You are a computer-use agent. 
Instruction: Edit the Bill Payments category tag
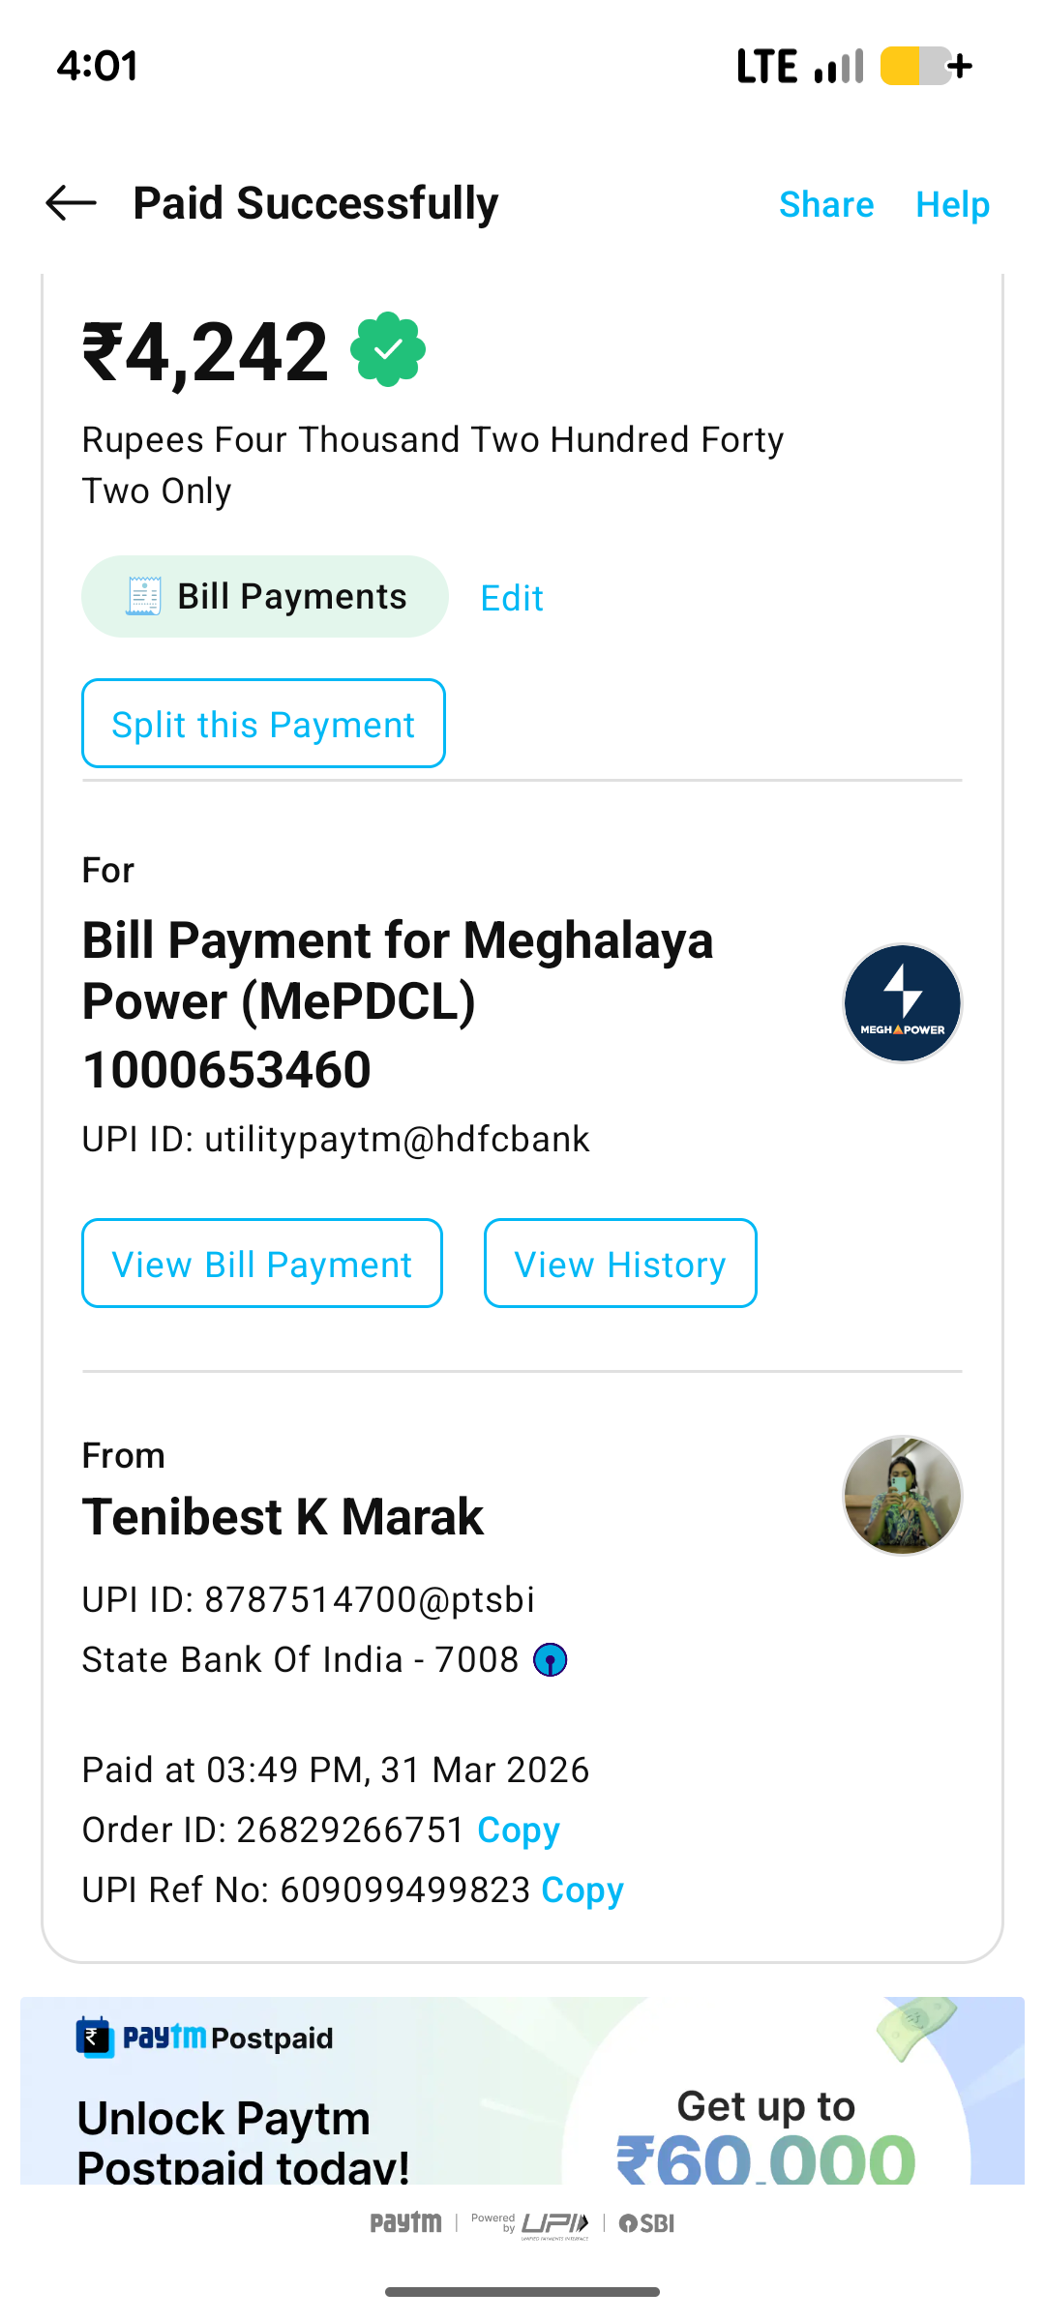click(512, 598)
